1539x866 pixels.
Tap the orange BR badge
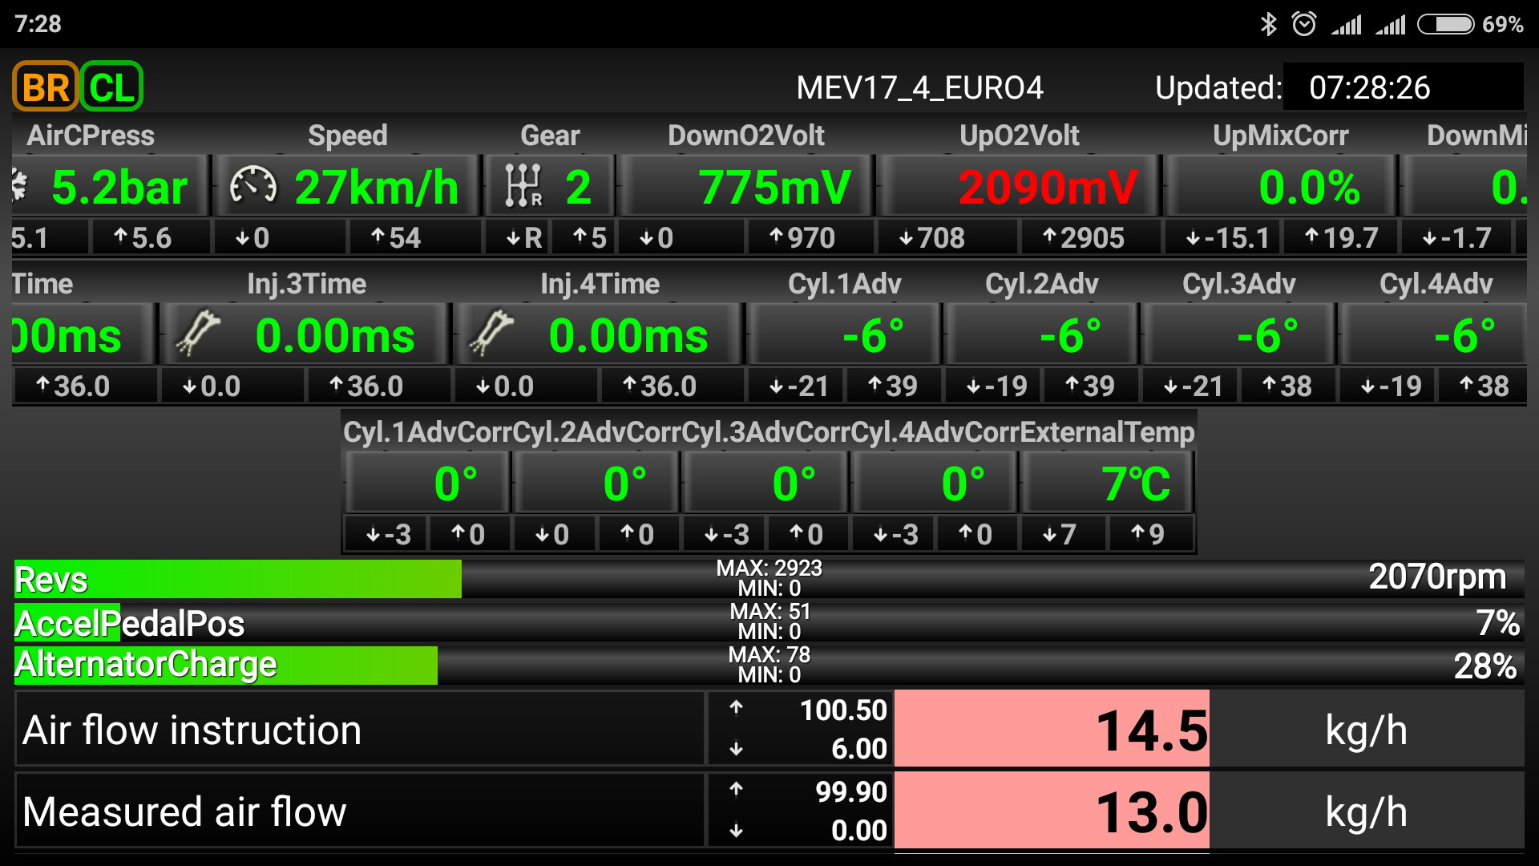coord(46,87)
